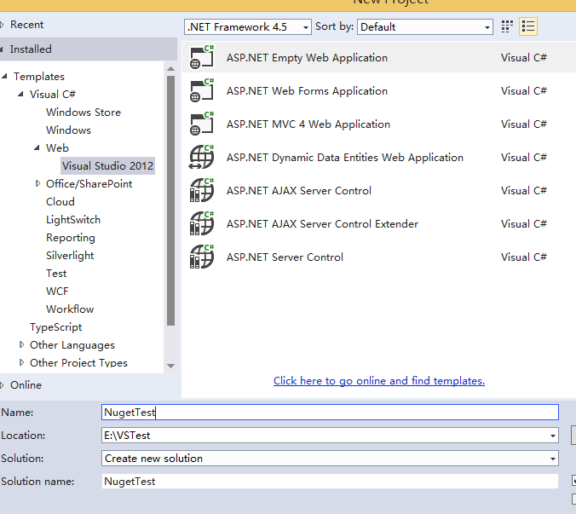
Task: Switch to small icons view
Action: (x=507, y=26)
